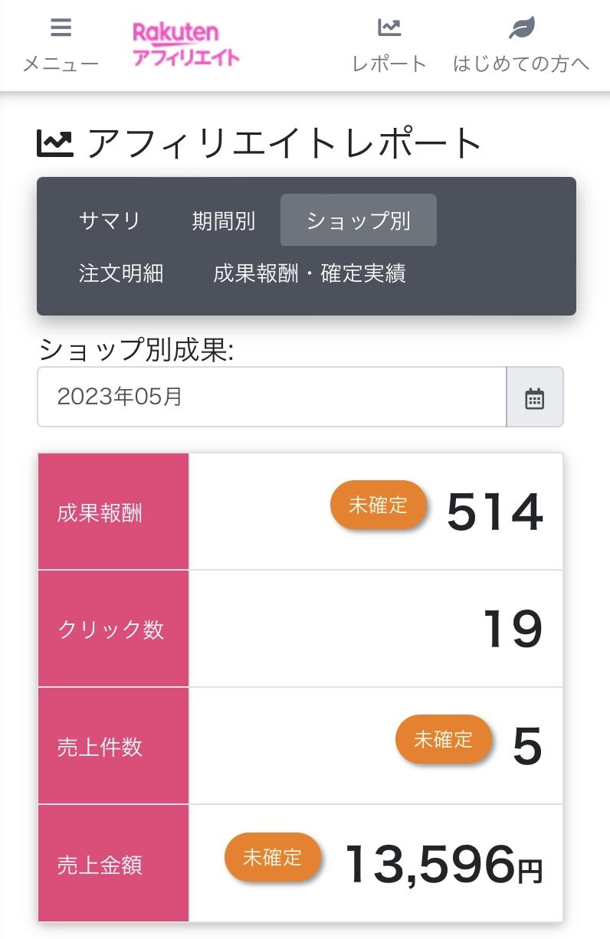Click the 売上金額 row label
Screen dimensions: 610x939
(100, 865)
